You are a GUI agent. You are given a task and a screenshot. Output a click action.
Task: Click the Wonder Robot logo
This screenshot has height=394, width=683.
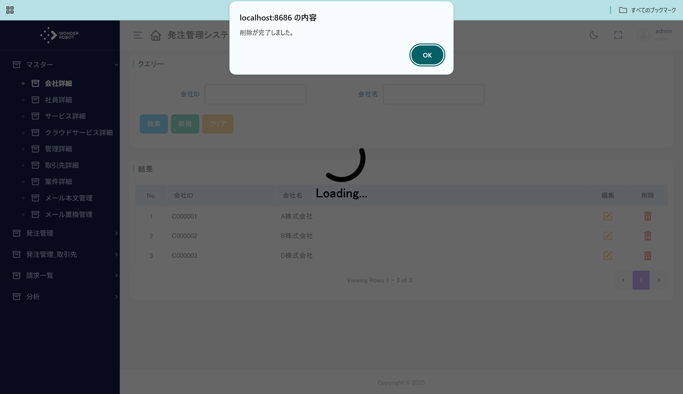pyautogui.click(x=60, y=35)
